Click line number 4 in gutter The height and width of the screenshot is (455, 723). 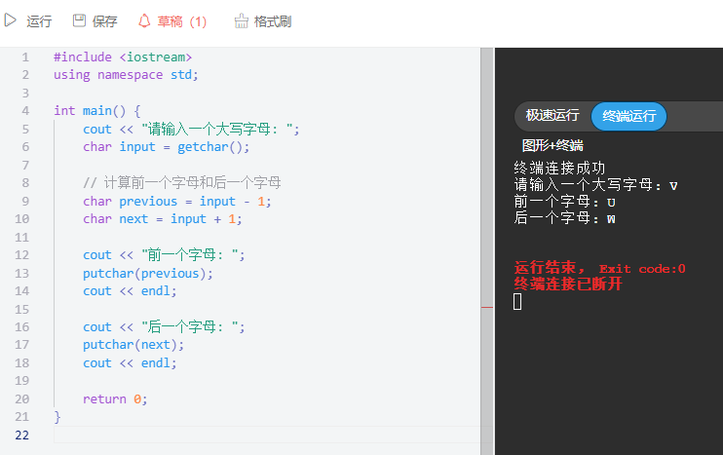pos(25,111)
